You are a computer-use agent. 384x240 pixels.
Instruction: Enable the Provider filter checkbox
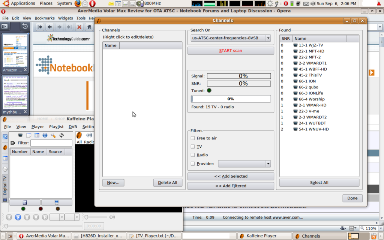[193, 163]
